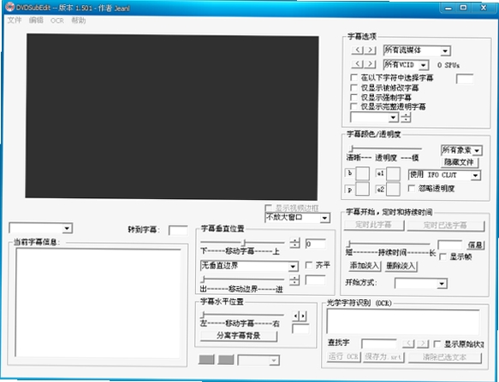Click next arrow beside 所有流媒体
This screenshot has height=382, width=499.
coord(370,50)
